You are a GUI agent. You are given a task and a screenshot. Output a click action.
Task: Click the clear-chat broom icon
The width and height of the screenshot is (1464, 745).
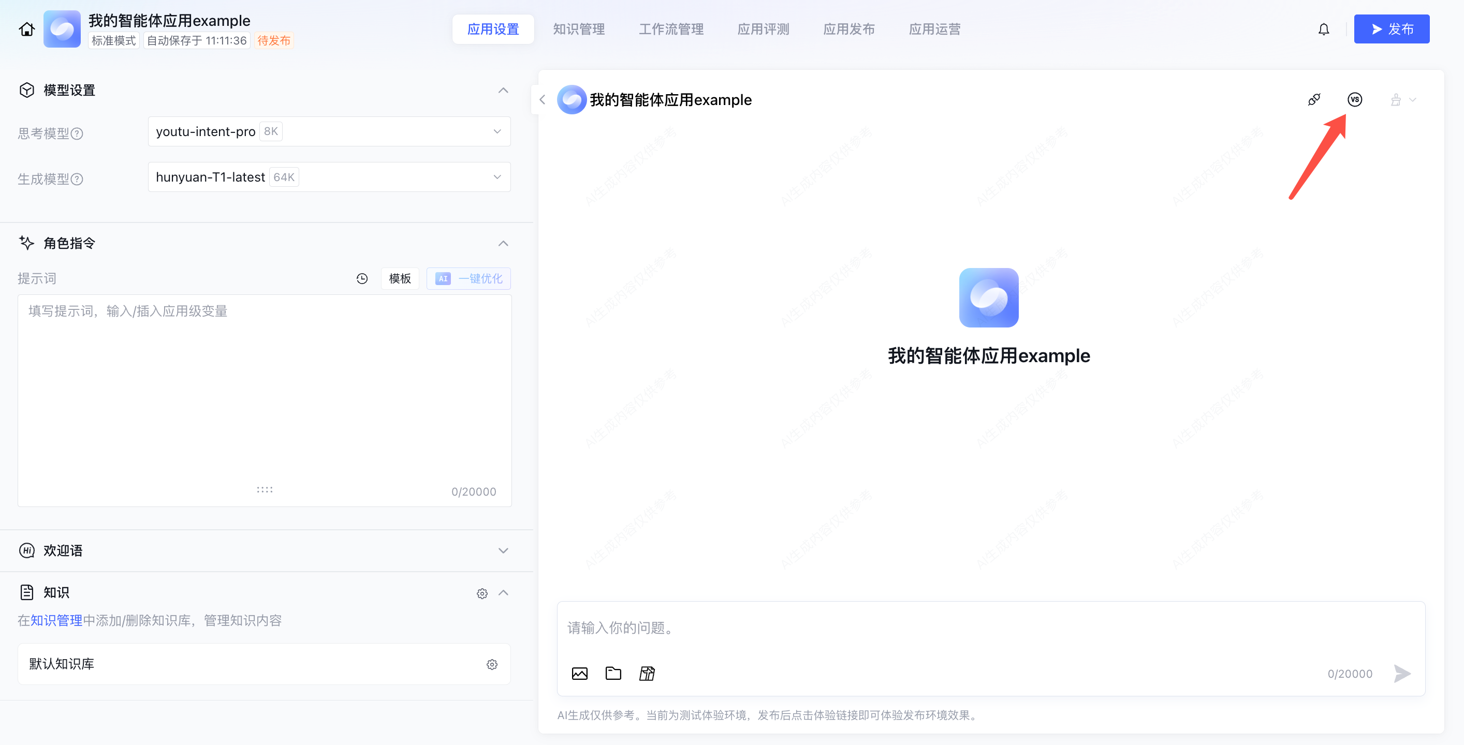pyautogui.click(x=1396, y=100)
